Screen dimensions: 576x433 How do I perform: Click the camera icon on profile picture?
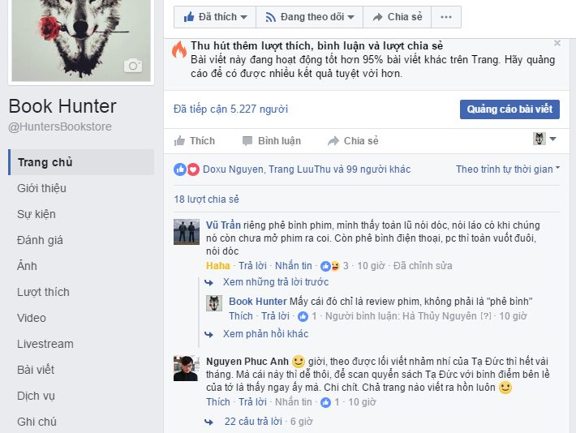(x=132, y=66)
